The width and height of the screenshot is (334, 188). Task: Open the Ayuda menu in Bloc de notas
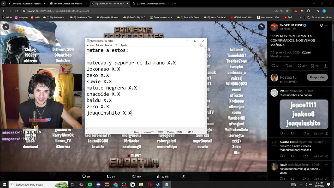[x=124, y=45]
